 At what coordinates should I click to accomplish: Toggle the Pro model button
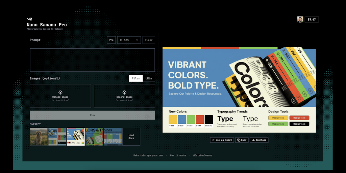pos(112,40)
